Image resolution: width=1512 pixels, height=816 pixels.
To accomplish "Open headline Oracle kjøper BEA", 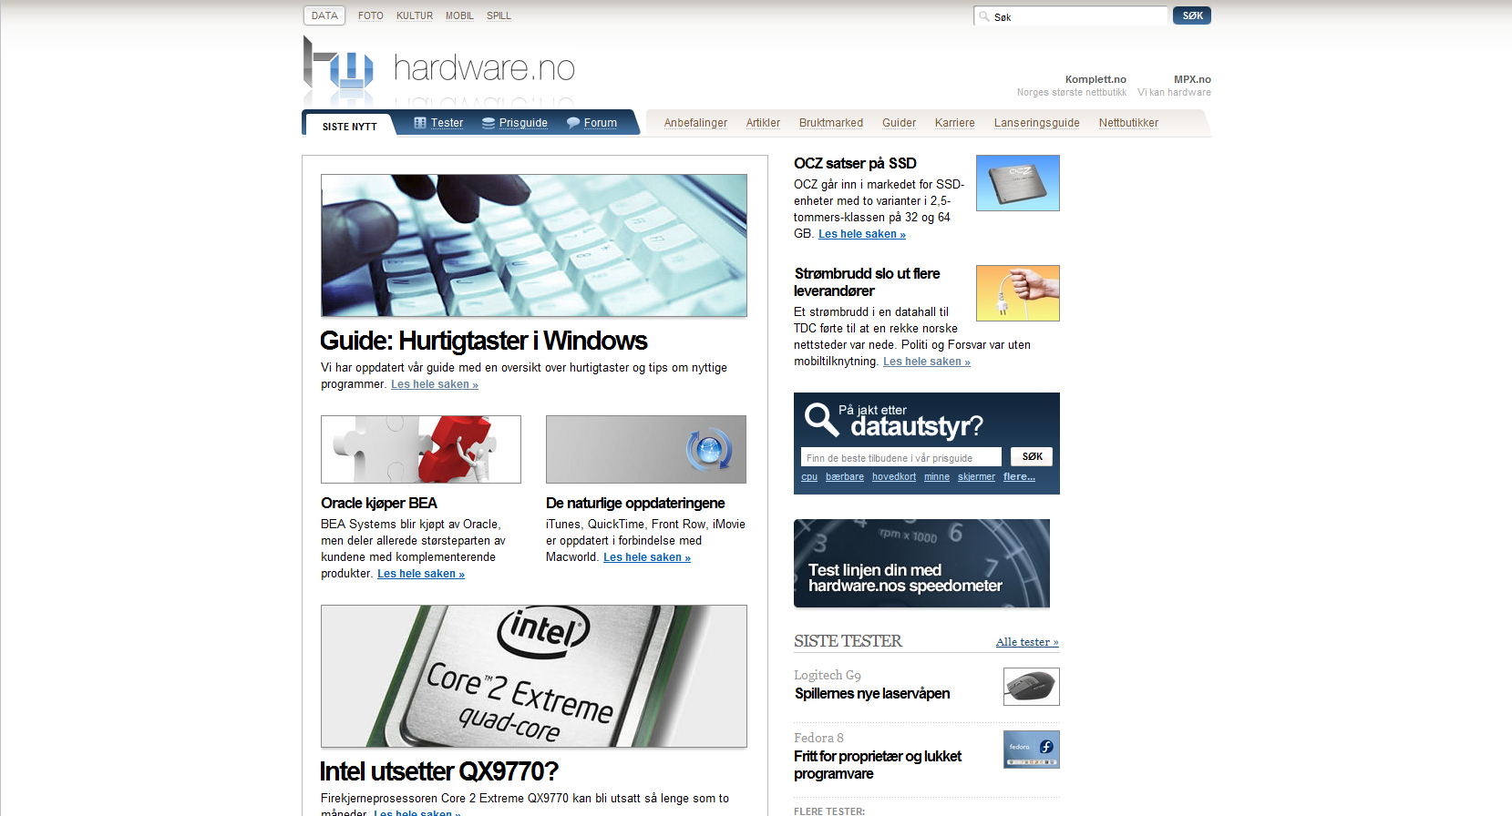I will tap(379, 503).
